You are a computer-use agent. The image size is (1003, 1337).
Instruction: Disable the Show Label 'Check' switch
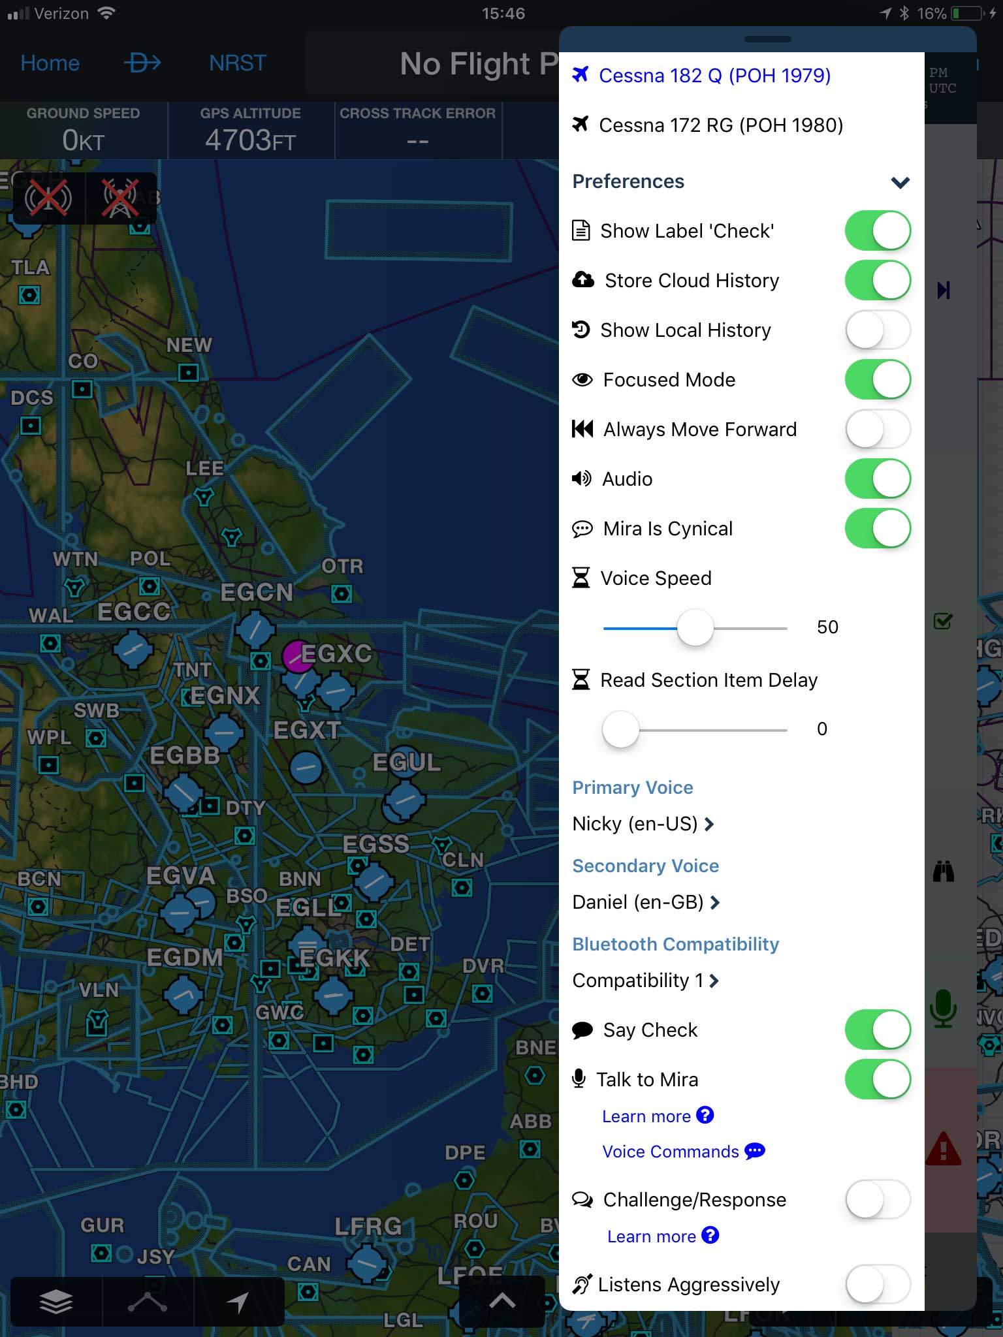(x=878, y=230)
